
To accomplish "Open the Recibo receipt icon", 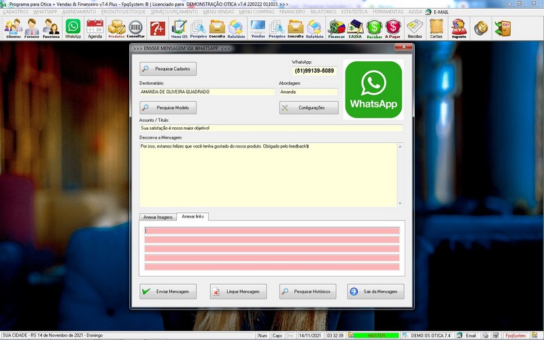I will (415, 29).
